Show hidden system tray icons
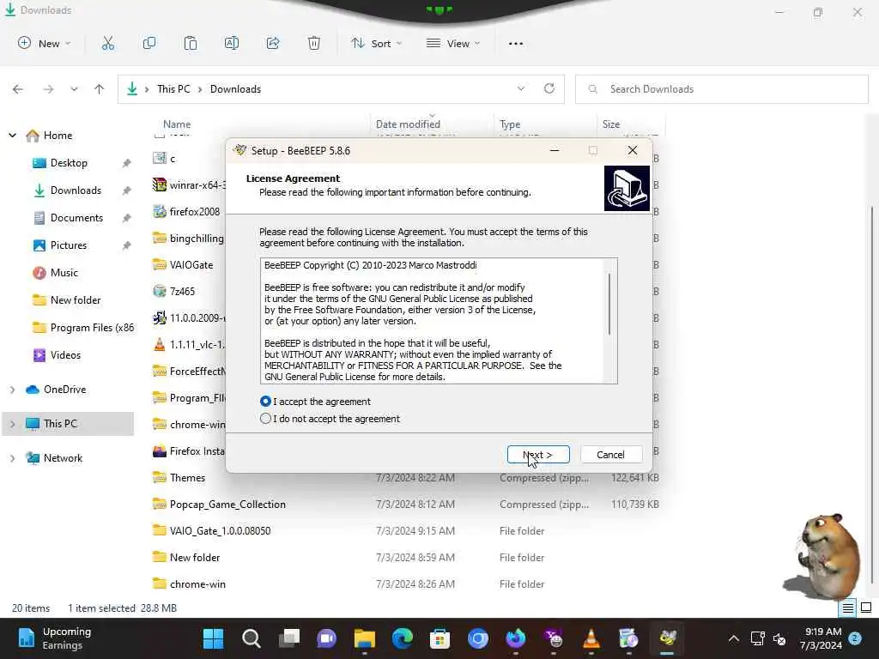This screenshot has width=879, height=659. pyautogui.click(x=733, y=638)
